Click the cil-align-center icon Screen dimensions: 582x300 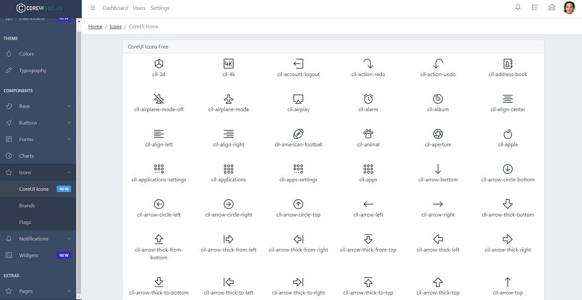[x=508, y=99]
